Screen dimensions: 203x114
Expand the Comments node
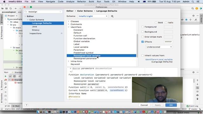pyautogui.click(x=69, y=24)
